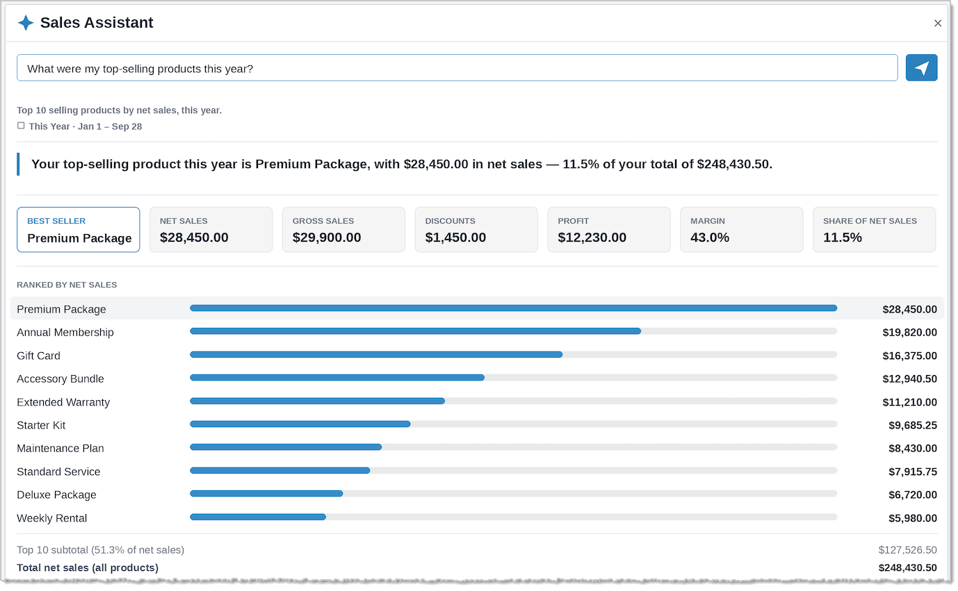Screen dimensions: 958x591
Task: Send the question with the arrow button
Action: (921, 67)
